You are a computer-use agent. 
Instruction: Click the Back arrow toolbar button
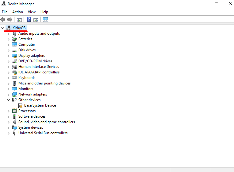pos(3,19)
